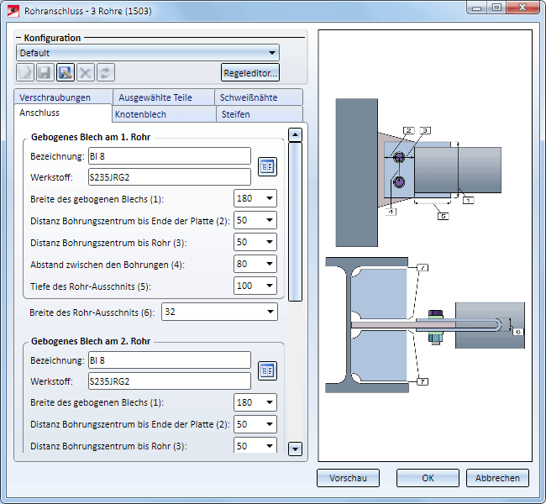This screenshot has width=546, height=504.
Task: Click the save configuration disk icon
Action: point(45,73)
